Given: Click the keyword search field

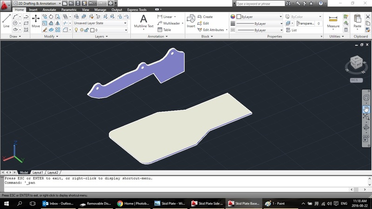Looking at the screenshot, I should click(x=260, y=4).
